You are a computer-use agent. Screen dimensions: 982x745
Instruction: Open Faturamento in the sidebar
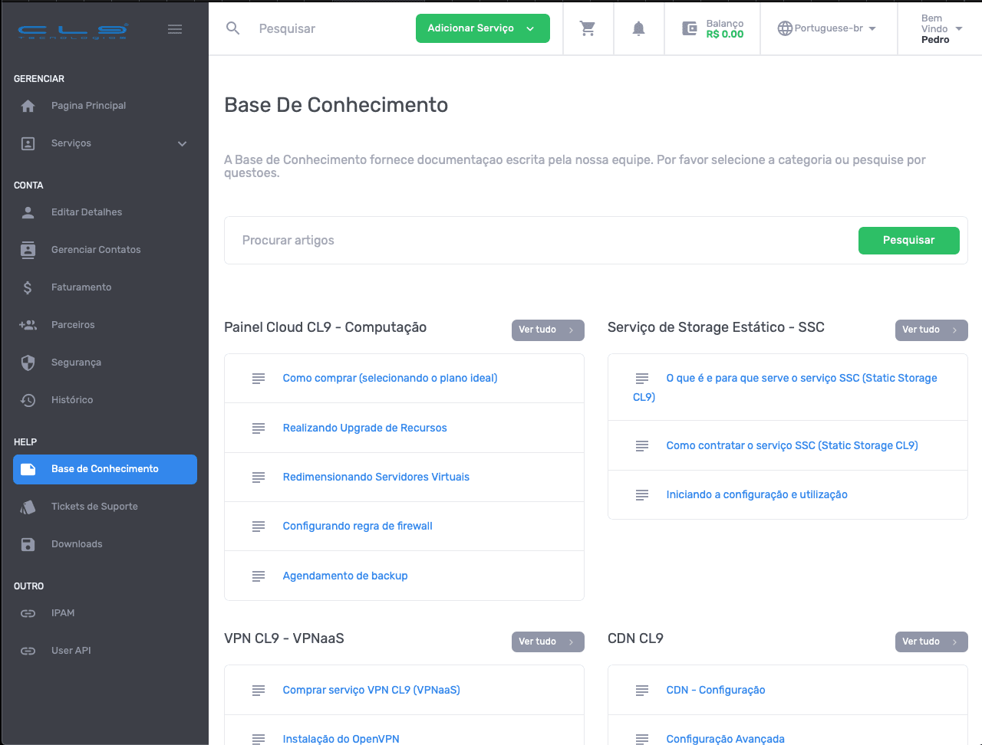(81, 287)
